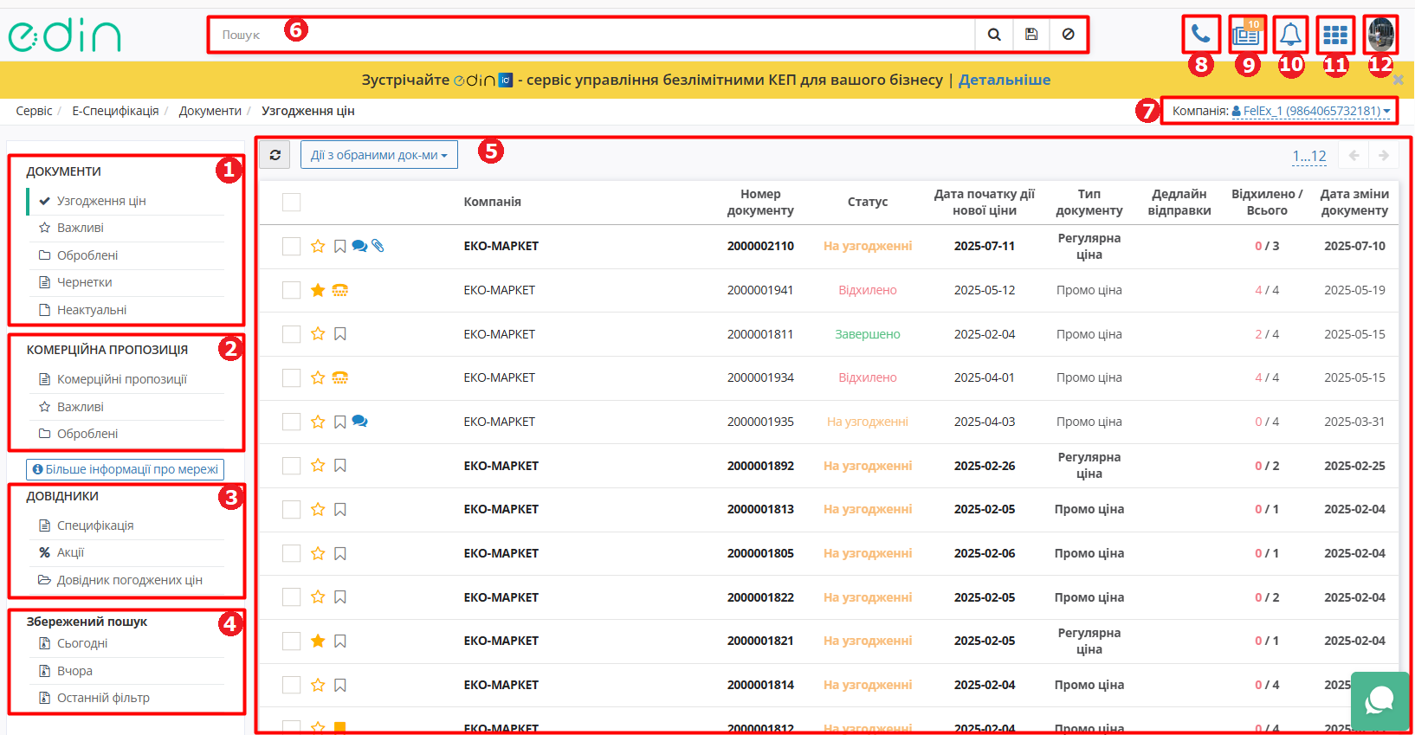The width and height of the screenshot is (1415, 735).
Task: Open Більше інформації про мережі
Action: tap(125, 469)
